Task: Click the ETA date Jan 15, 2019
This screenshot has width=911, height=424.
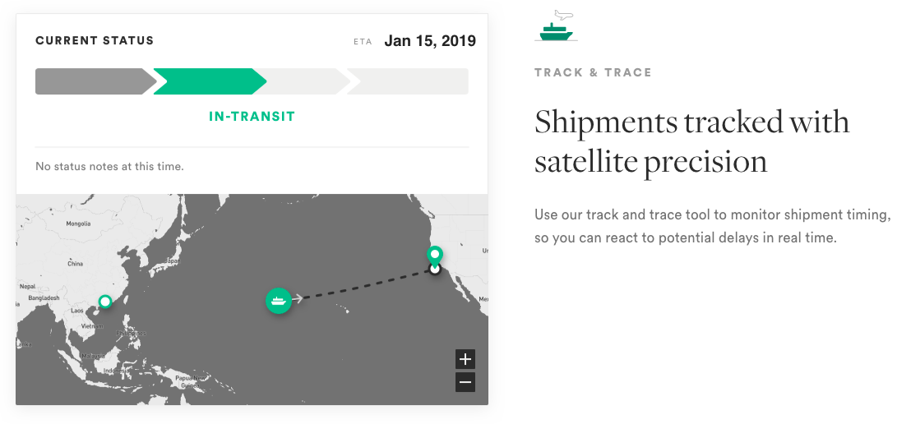Action: click(x=430, y=41)
